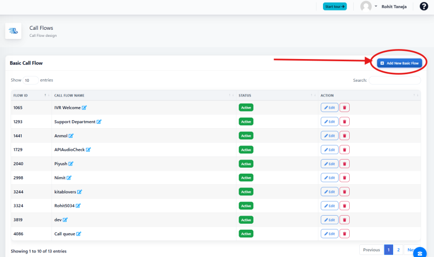Edit the kitablovers flow

(x=330, y=192)
